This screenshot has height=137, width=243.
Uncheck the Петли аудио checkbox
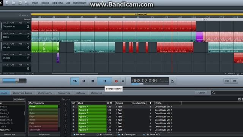click(x=119, y=134)
